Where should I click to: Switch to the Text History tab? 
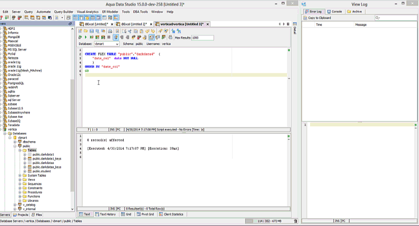click(x=105, y=214)
